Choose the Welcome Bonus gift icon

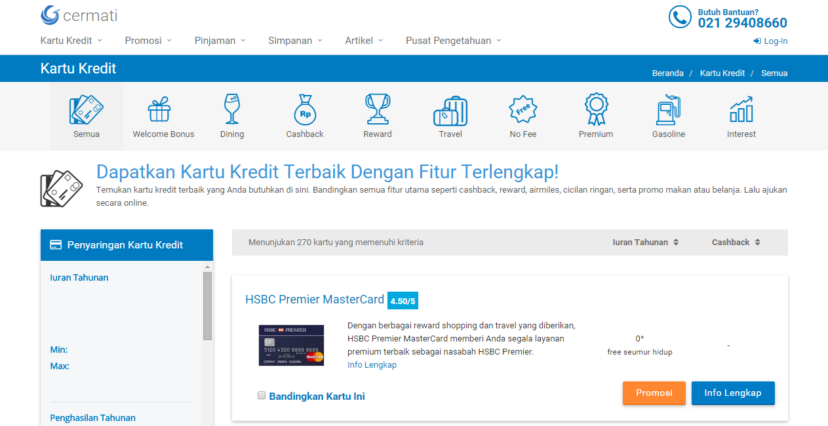[159, 109]
